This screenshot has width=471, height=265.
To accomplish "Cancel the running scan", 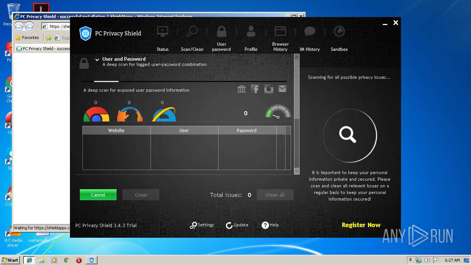I will pos(98,195).
